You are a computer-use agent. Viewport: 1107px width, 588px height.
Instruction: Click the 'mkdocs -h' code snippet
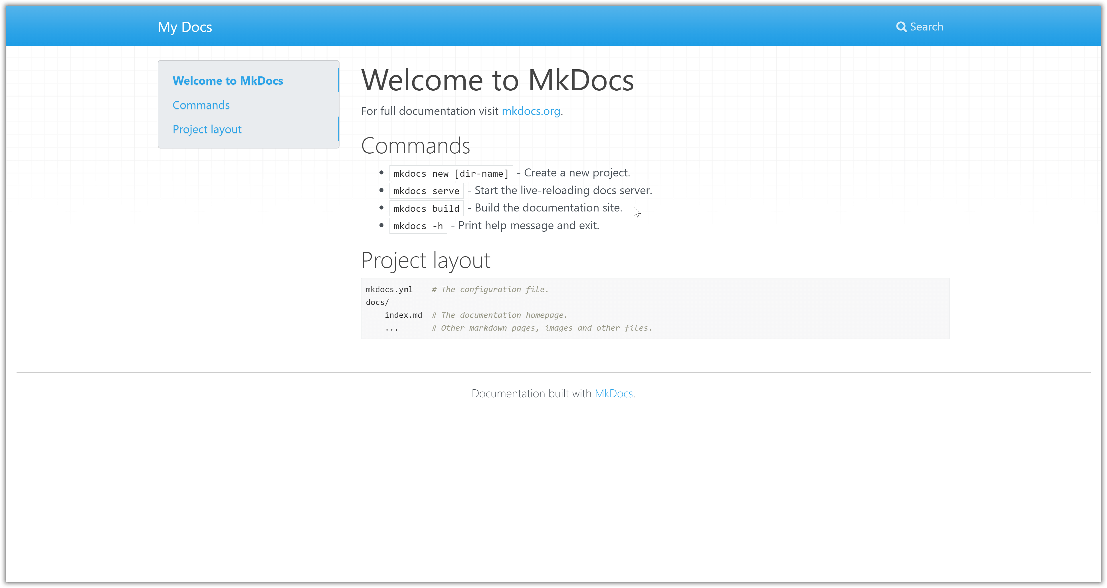(x=418, y=226)
